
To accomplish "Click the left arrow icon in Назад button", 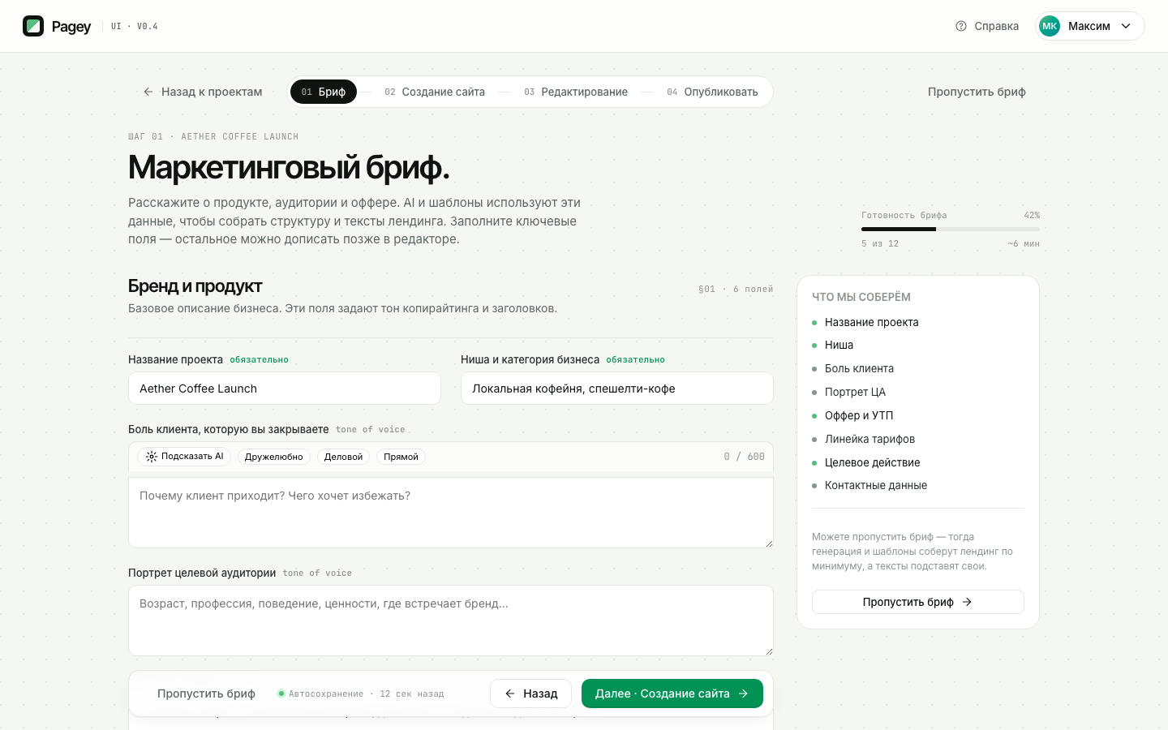I will 510,693.
